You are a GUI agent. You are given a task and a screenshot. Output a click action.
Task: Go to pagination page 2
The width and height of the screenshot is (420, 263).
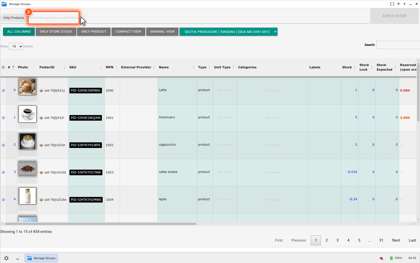(x=327, y=240)
